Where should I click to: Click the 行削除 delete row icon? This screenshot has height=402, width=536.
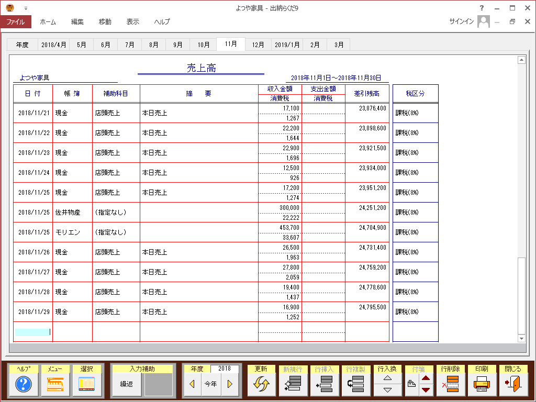pyautogui.click(x=451, y=384)
